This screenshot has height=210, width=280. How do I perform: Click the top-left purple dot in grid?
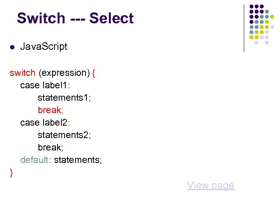(252, 7)
